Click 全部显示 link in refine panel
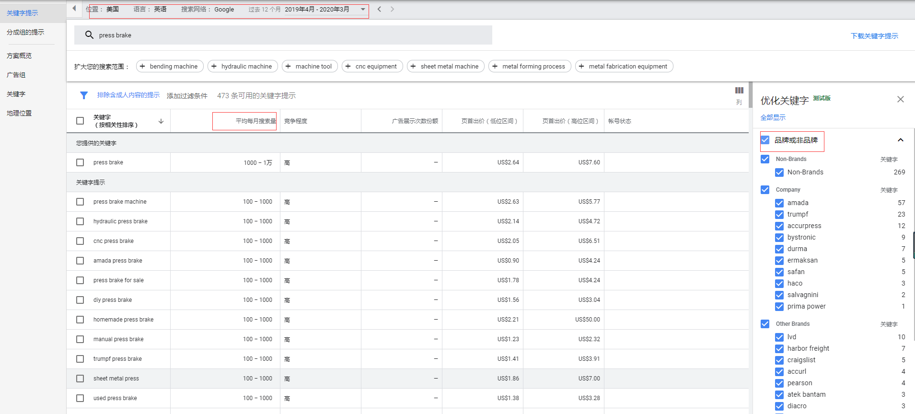 point(773,117)
